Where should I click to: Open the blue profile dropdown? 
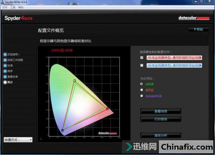[174, 65]
